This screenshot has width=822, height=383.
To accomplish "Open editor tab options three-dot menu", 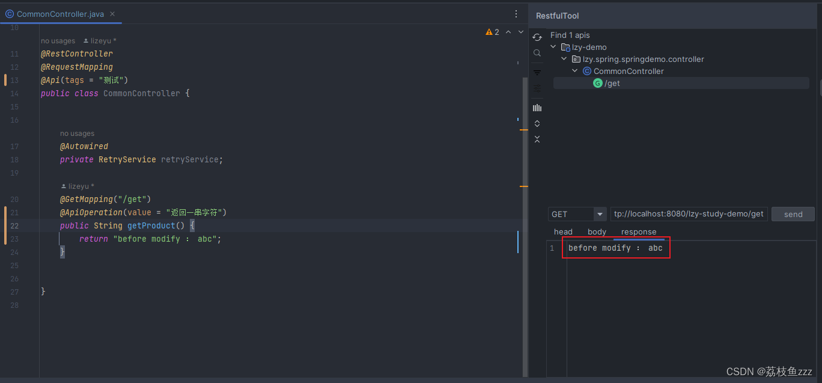I will [x=516, y=14].
